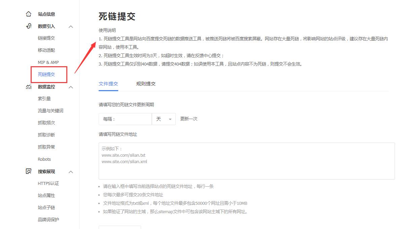Click instruction line about 404数据
The image size is (399, 229).
(201, 64)
